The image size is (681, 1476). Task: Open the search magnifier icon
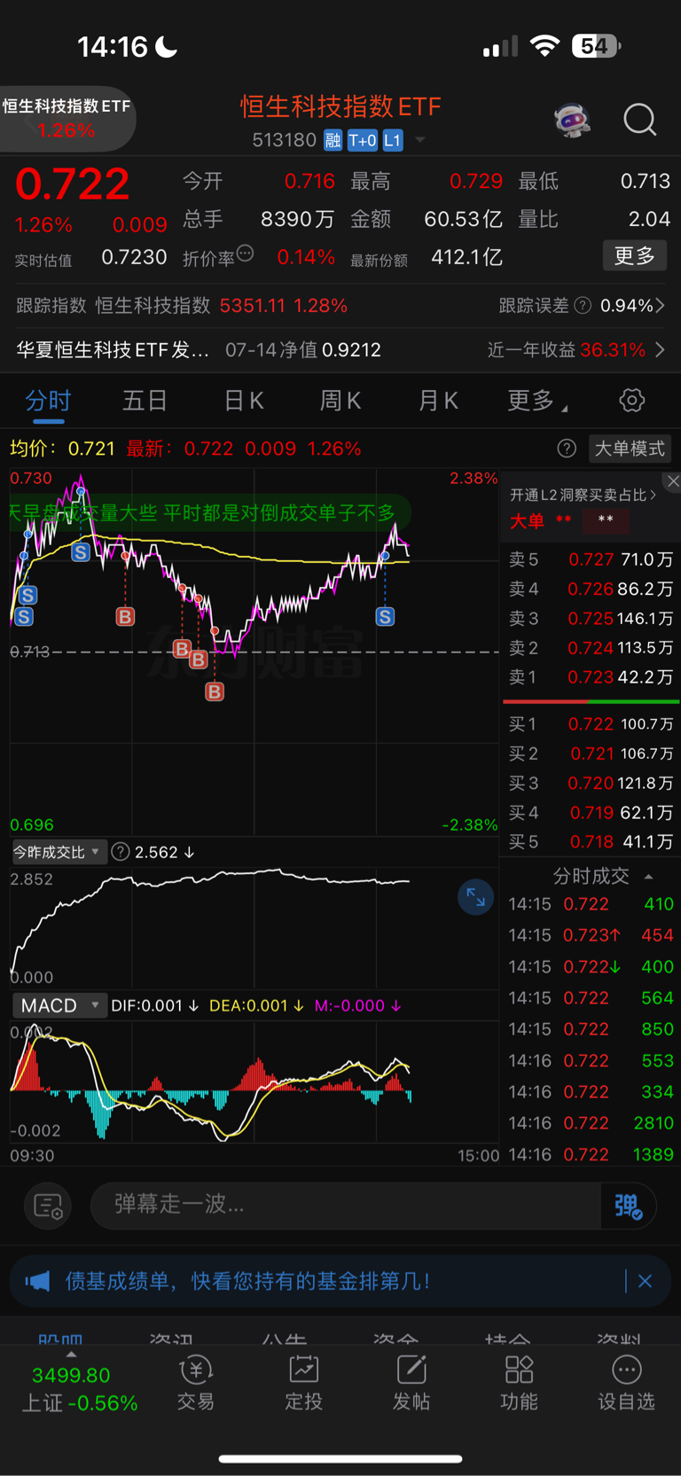[x=639, y=120]
